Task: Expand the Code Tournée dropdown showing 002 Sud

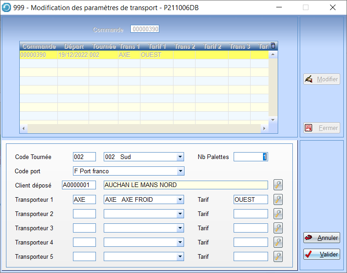Action: point(180,157)
